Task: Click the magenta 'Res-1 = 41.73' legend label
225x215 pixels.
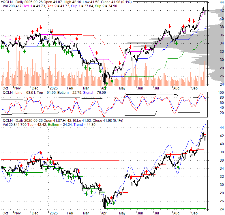Action: point(34,6)
